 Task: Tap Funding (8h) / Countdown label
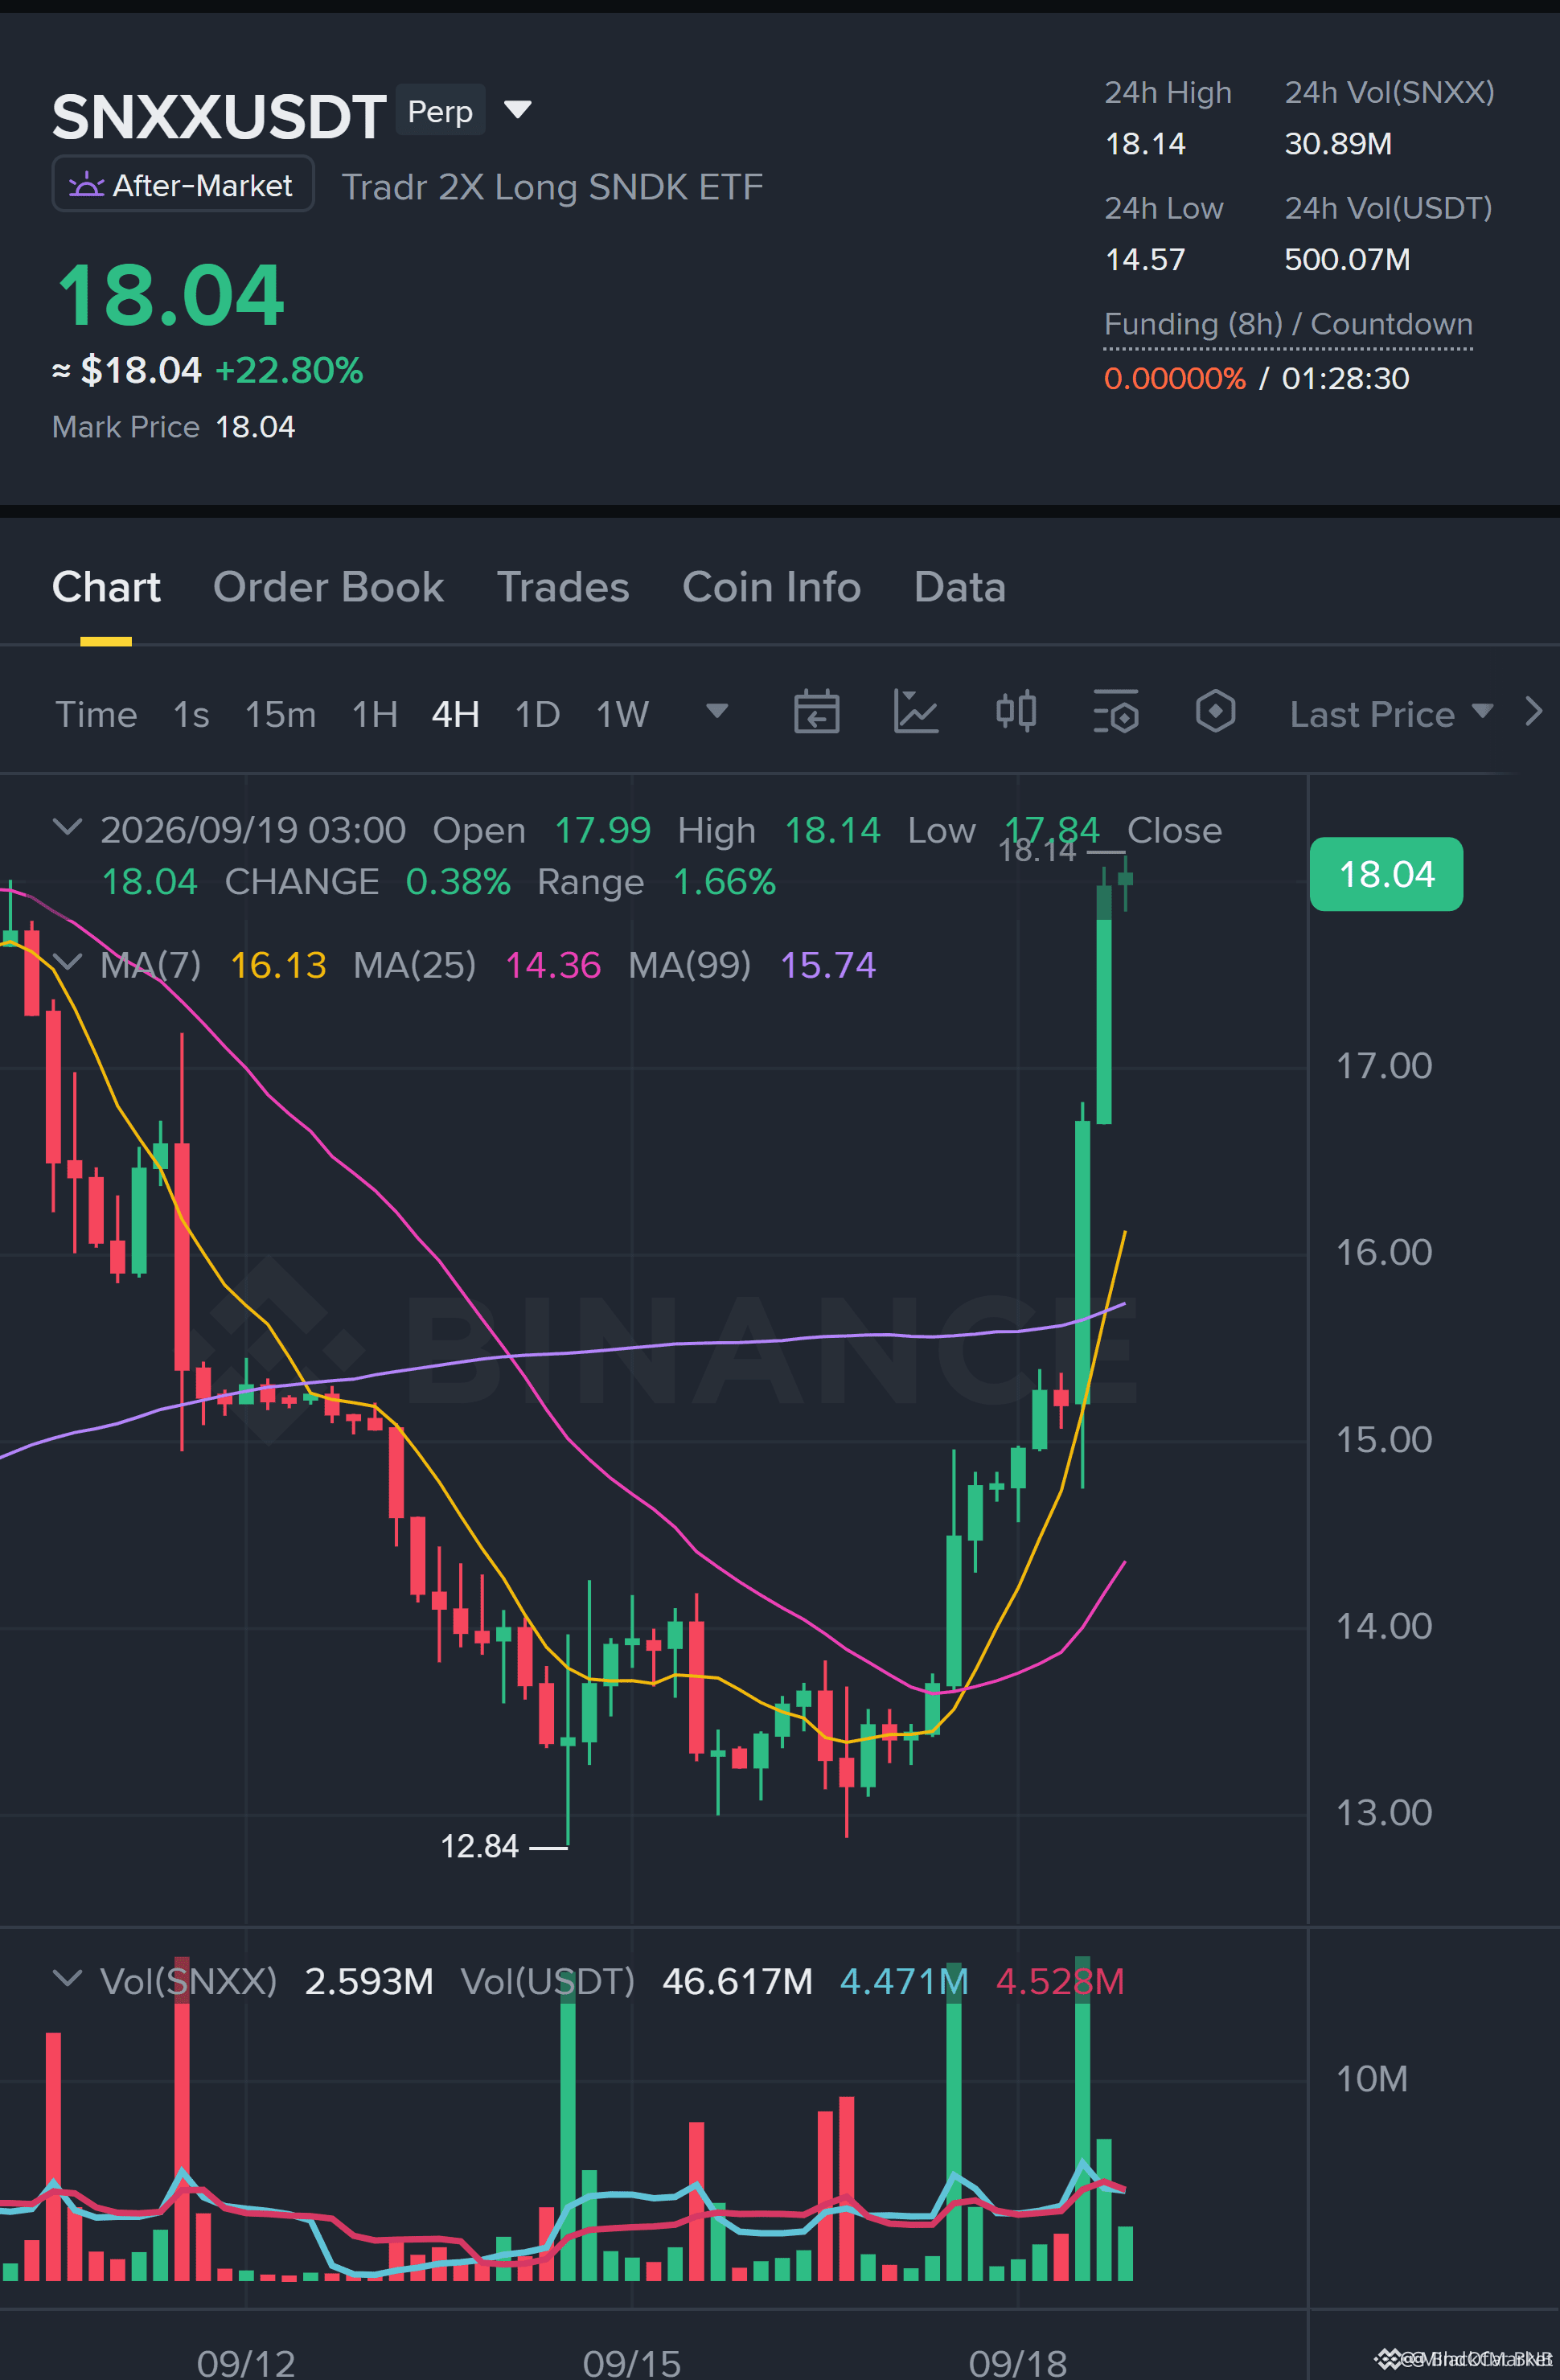1288,324
